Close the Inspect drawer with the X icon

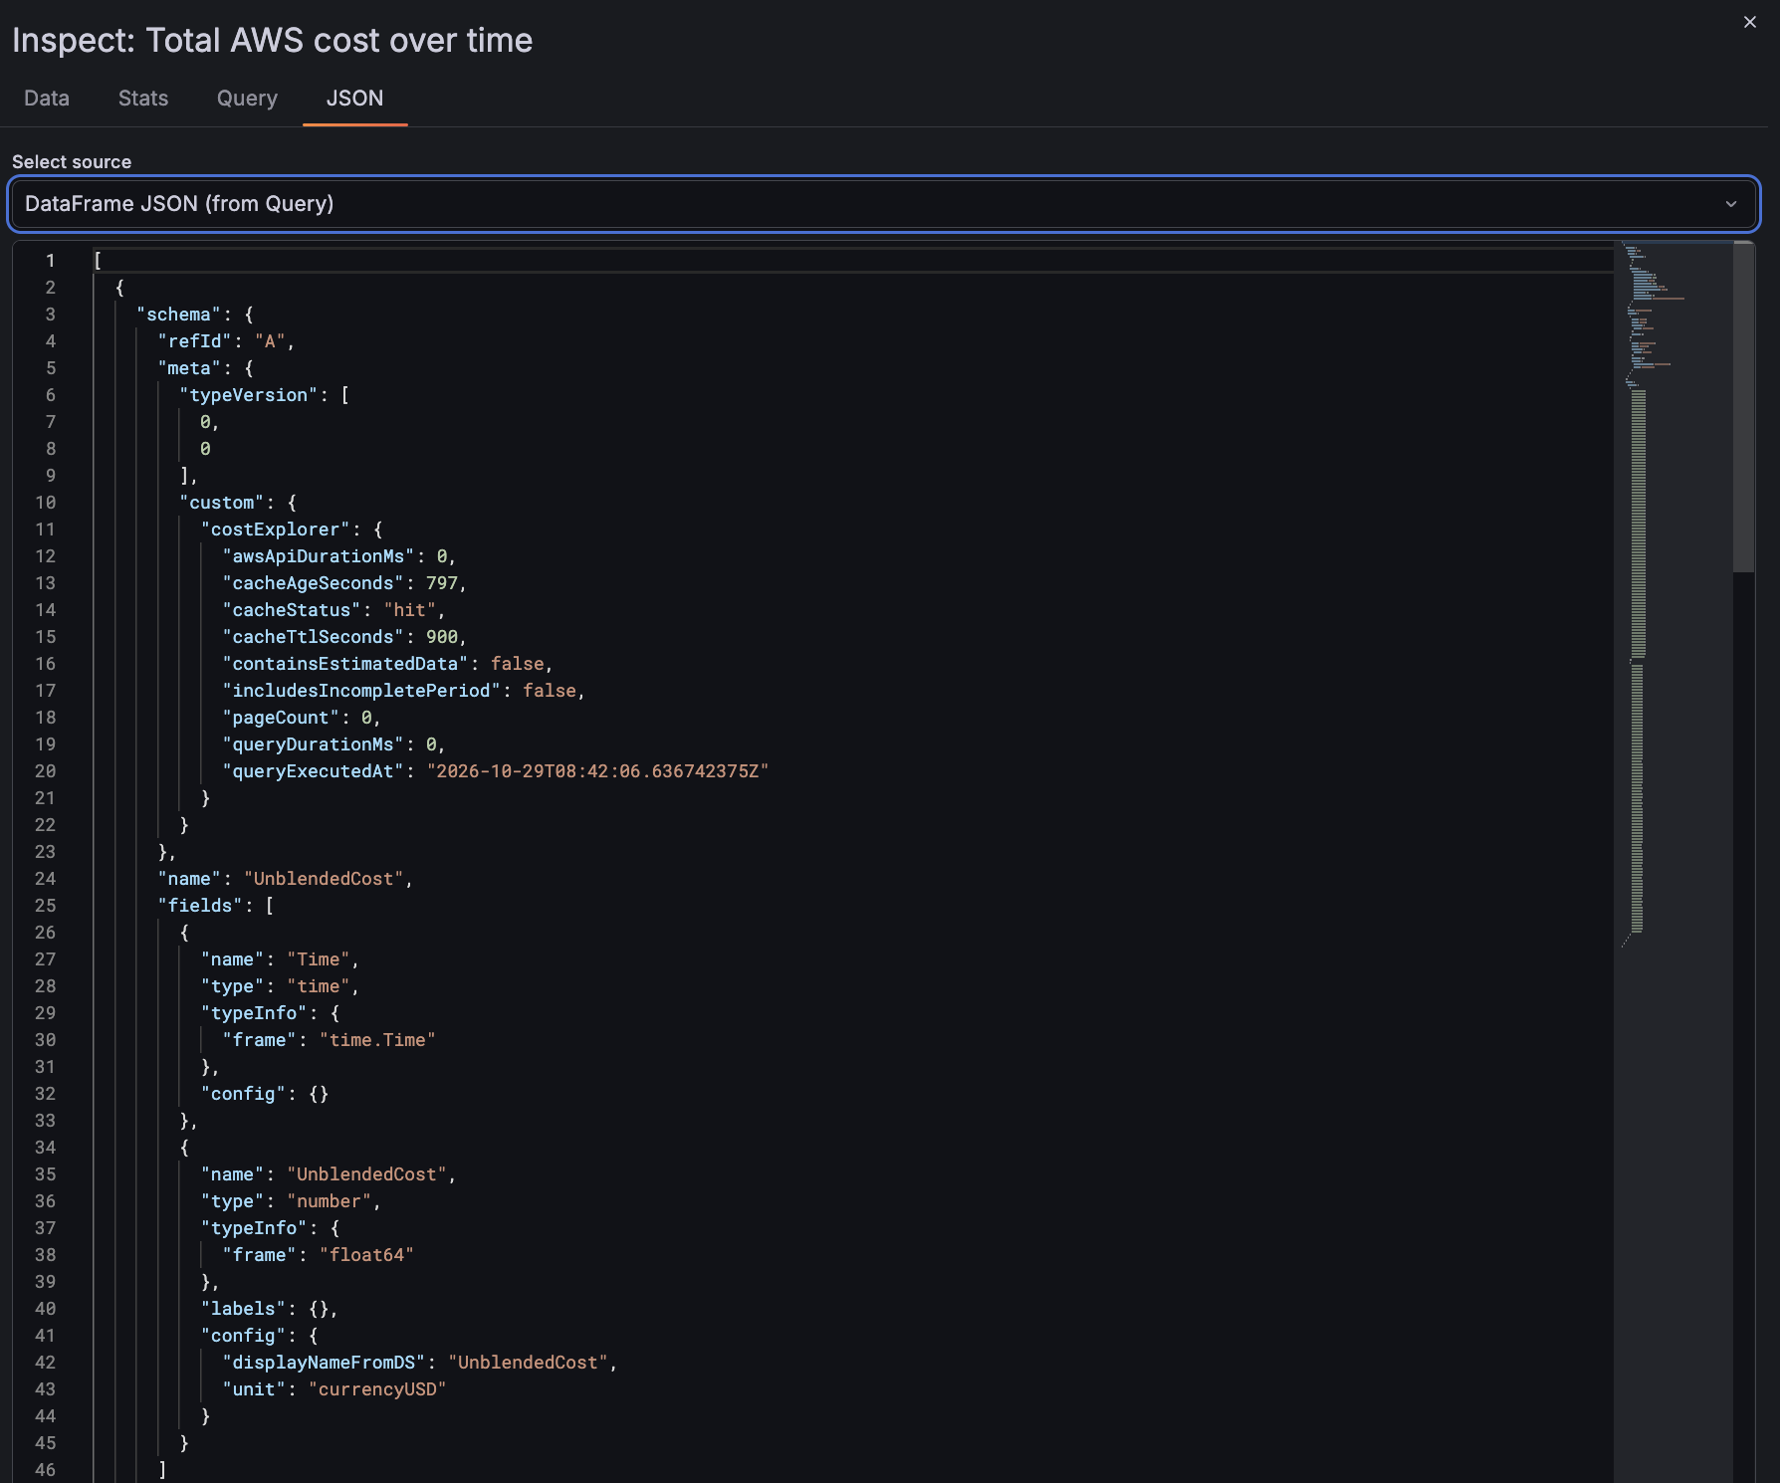(1750, 22)
